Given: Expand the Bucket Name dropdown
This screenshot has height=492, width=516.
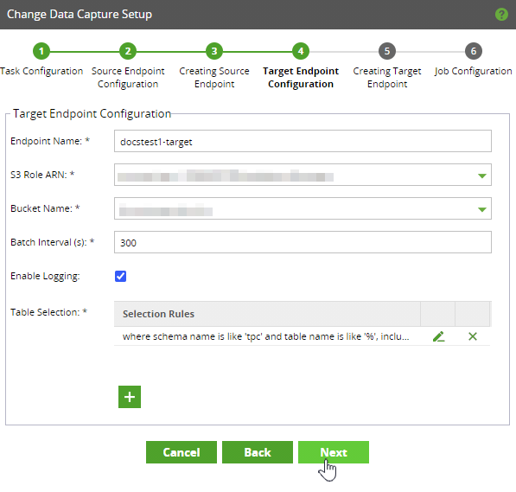Looking at the screenshot, I should click(x=482, y=209).
